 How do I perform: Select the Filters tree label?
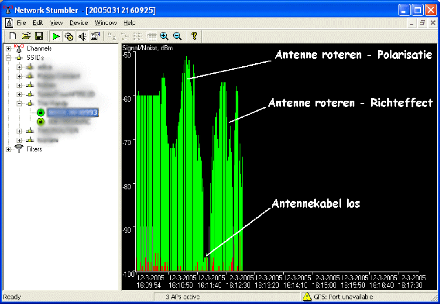pyautogui.click(x=34, y=149)
